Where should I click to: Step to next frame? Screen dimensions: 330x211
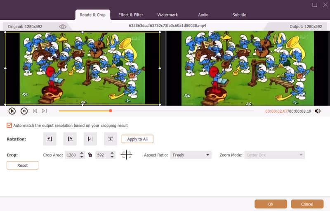coord(44,111)
